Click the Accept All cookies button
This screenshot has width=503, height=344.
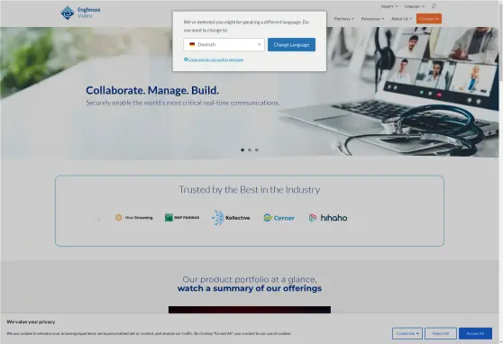coord(475,333)
